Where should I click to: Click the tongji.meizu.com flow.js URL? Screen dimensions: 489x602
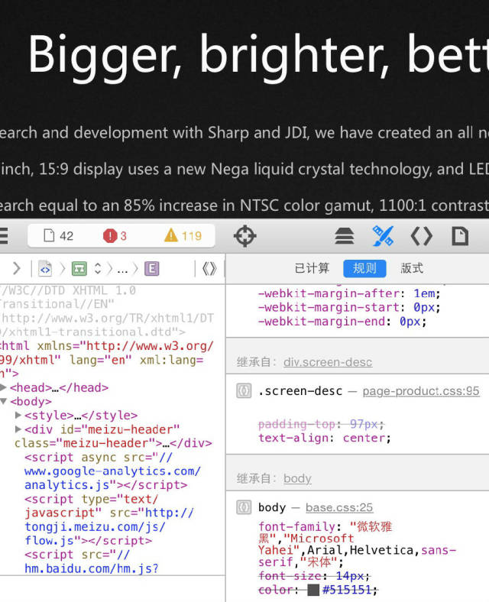[x=109, y=526]
